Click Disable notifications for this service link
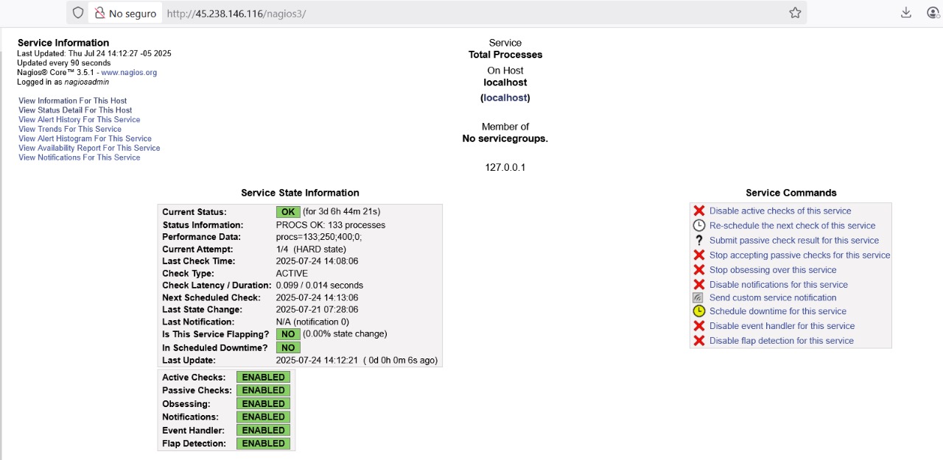This screenshot has height=460, width=943. (778, 285)
